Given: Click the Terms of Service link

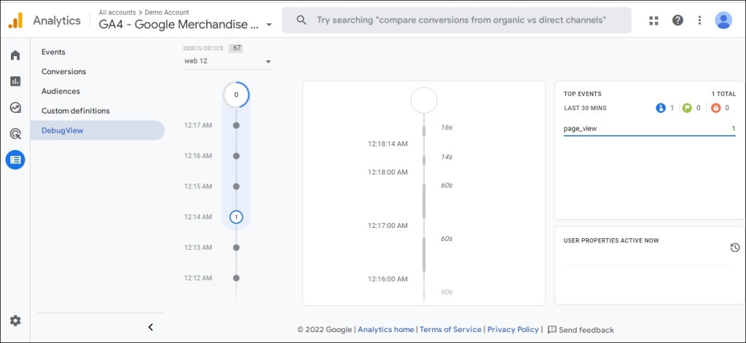Looking at the screenshot, I should tap(450, 330).
